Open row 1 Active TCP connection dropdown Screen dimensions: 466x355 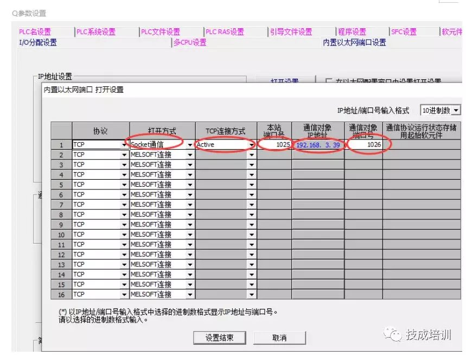pyautogui.click(x=252, y=145)
